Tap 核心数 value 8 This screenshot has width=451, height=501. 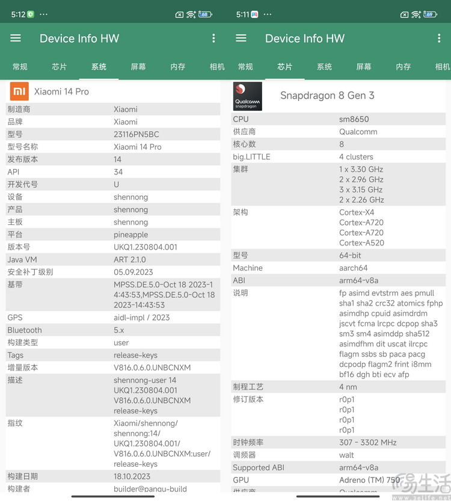coord(342,144)
